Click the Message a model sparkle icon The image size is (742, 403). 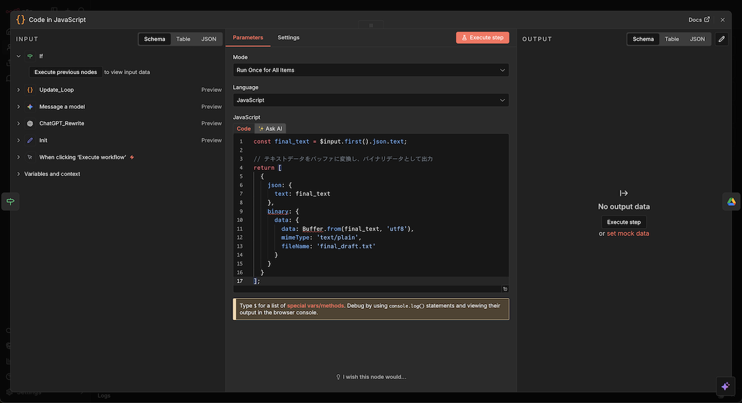[30, 107]
